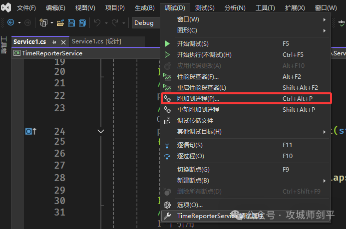This screenshot has height=229, width=346.
Task: Click the Performance Profiler chart icon
Action: pos(167,77)
